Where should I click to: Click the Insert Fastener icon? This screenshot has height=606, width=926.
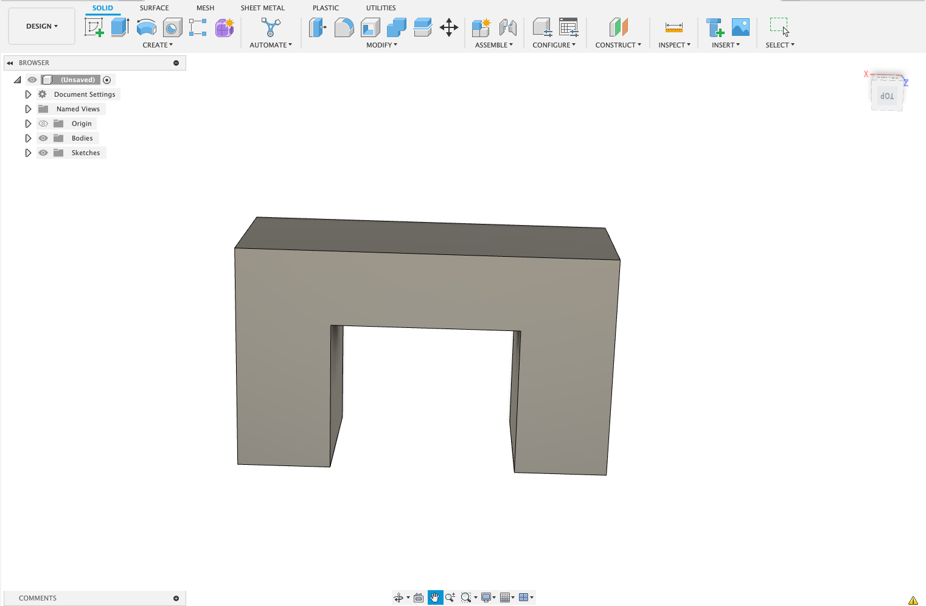[715, 27]
